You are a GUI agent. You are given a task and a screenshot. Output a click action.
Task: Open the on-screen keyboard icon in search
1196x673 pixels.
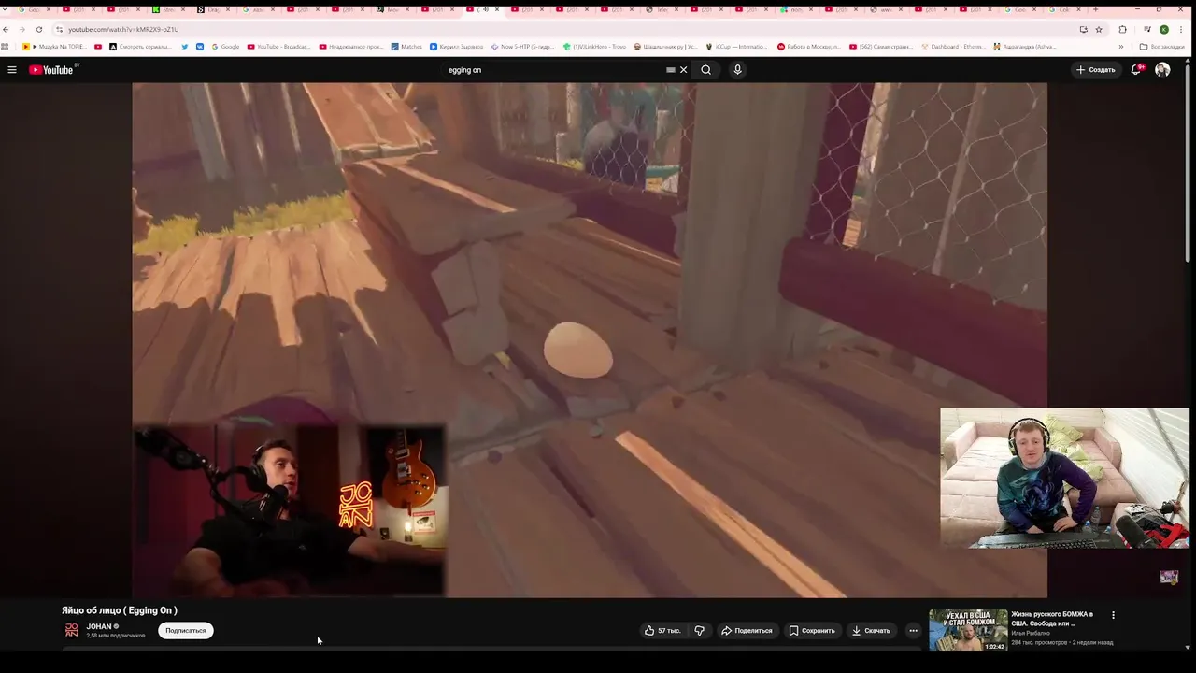(x=670, y=70)
